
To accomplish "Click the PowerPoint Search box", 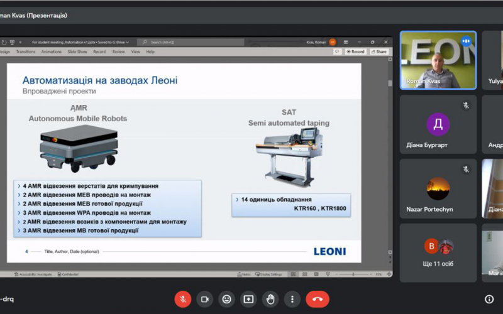I will click(x=191, y=42).
